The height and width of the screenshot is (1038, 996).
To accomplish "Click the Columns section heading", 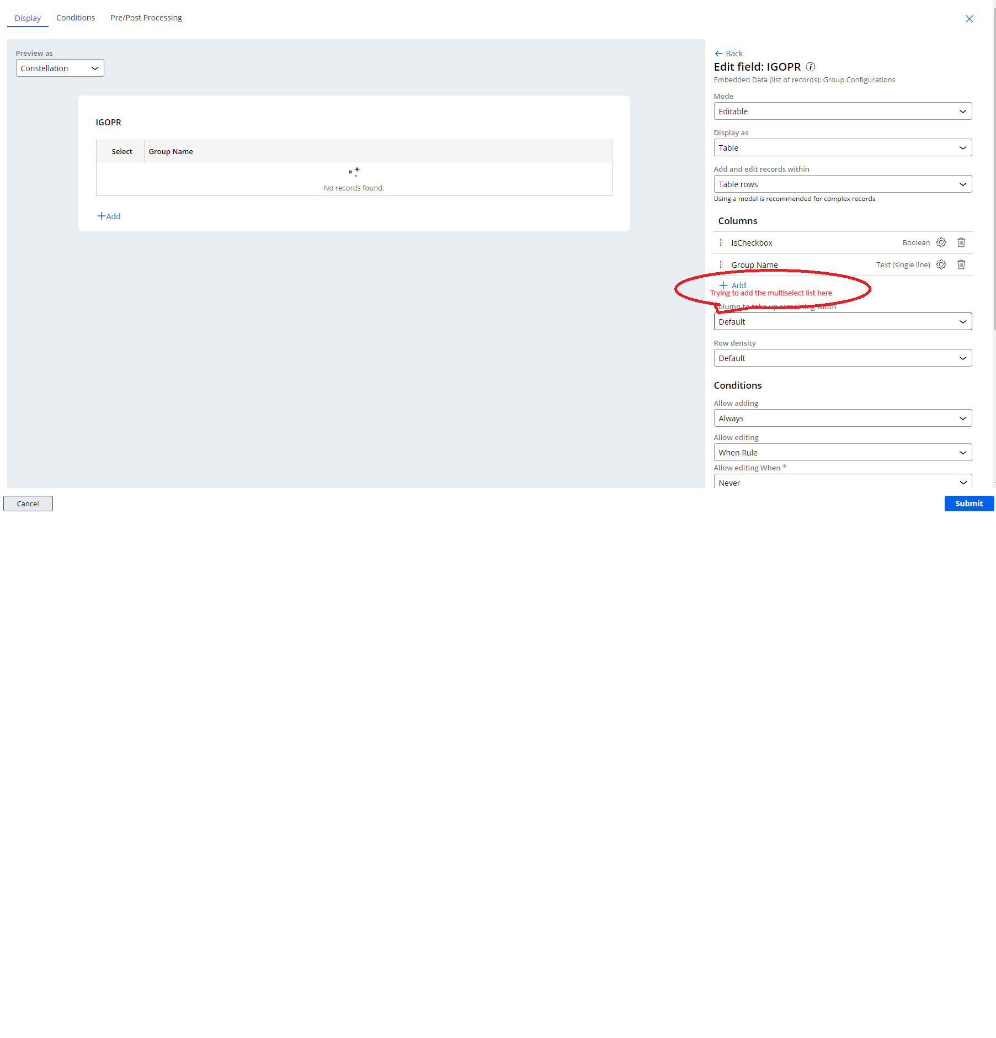I will click(738, 220).
